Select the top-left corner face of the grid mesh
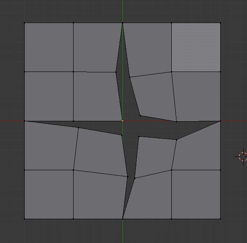Screen dimensions: 247x243 point(49,47)
